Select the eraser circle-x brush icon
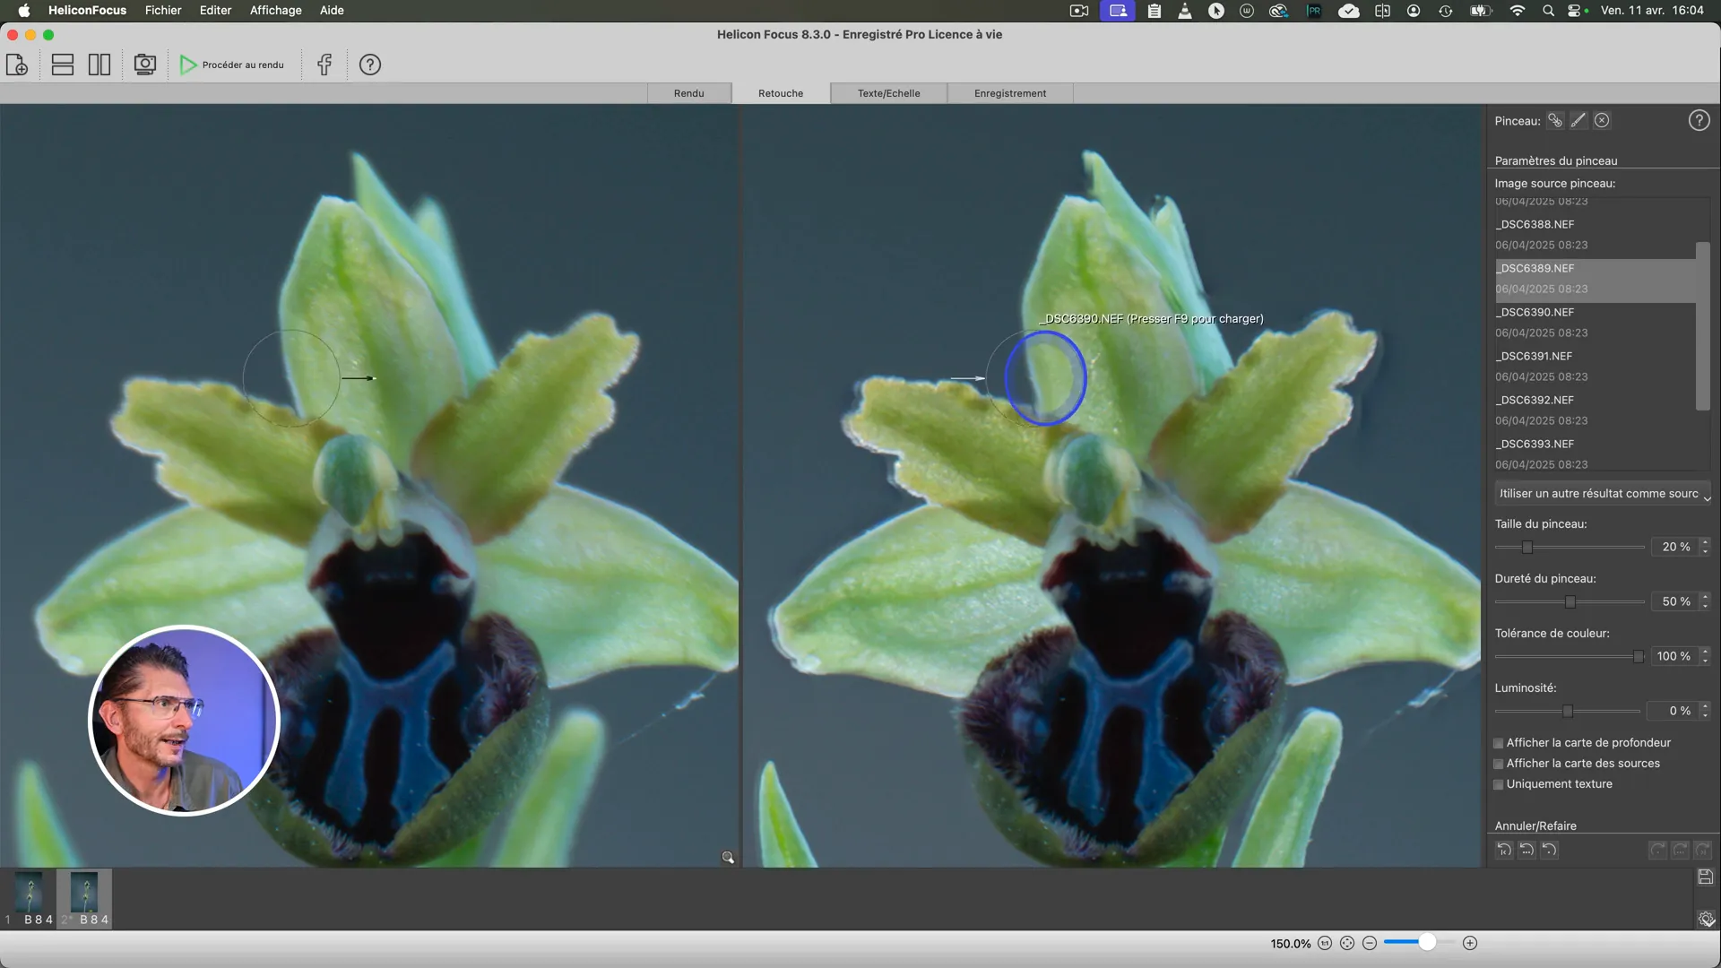 1602,120
